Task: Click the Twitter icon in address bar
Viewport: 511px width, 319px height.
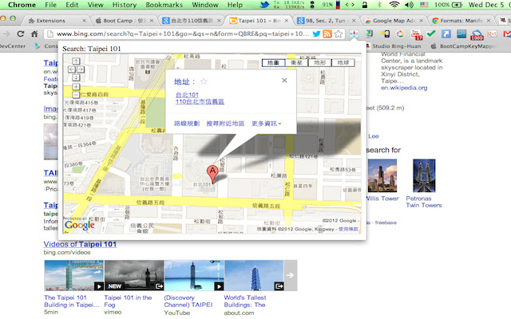Action: (316, 33)
